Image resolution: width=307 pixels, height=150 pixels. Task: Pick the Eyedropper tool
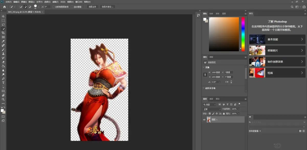[x=3, y=41]
